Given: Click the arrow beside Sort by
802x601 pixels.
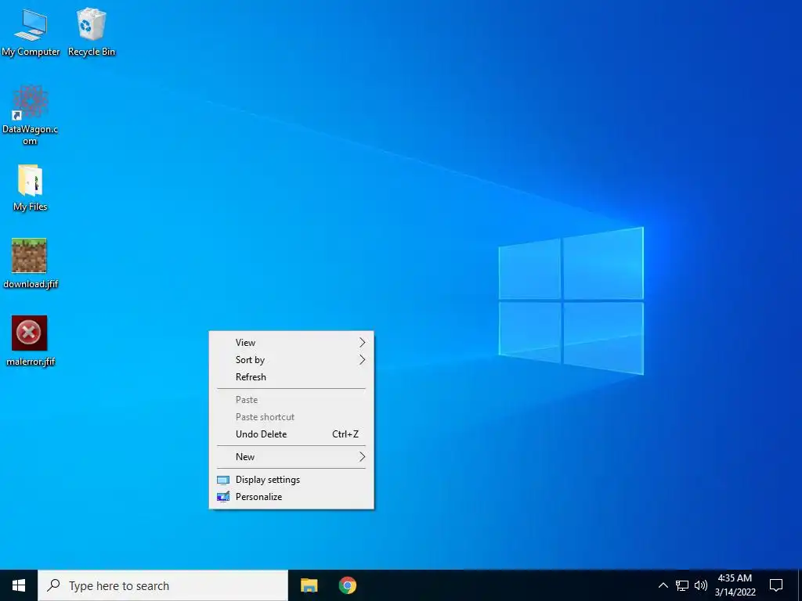Looking at the screenshot, I should pyautogui.click(x=362, y=360).
